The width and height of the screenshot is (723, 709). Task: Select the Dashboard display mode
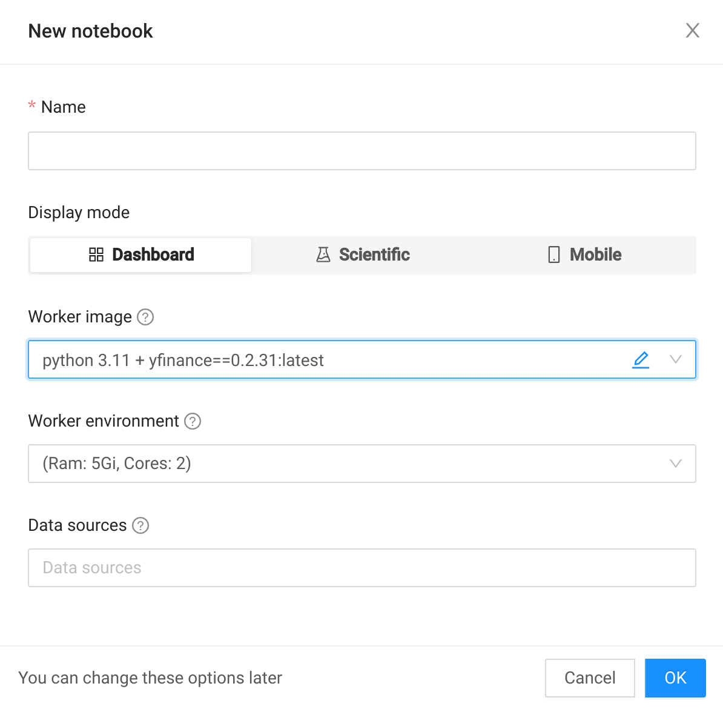click(140, 255)
